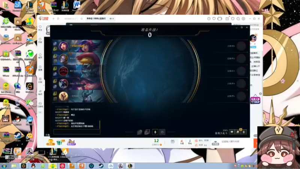Viewport: 300px width, 169px height.
Task: Open the message bubble icon in header
Action: [x=238, y=18]
